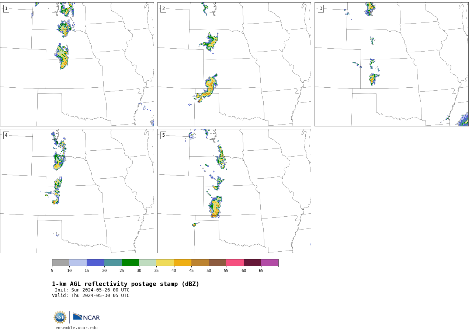Select the orange 40-45 dBZ swatch
472x332 pixels.
183,263
